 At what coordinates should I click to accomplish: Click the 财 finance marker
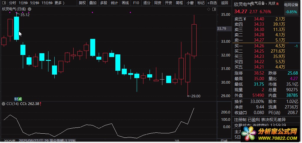(16, 99)
